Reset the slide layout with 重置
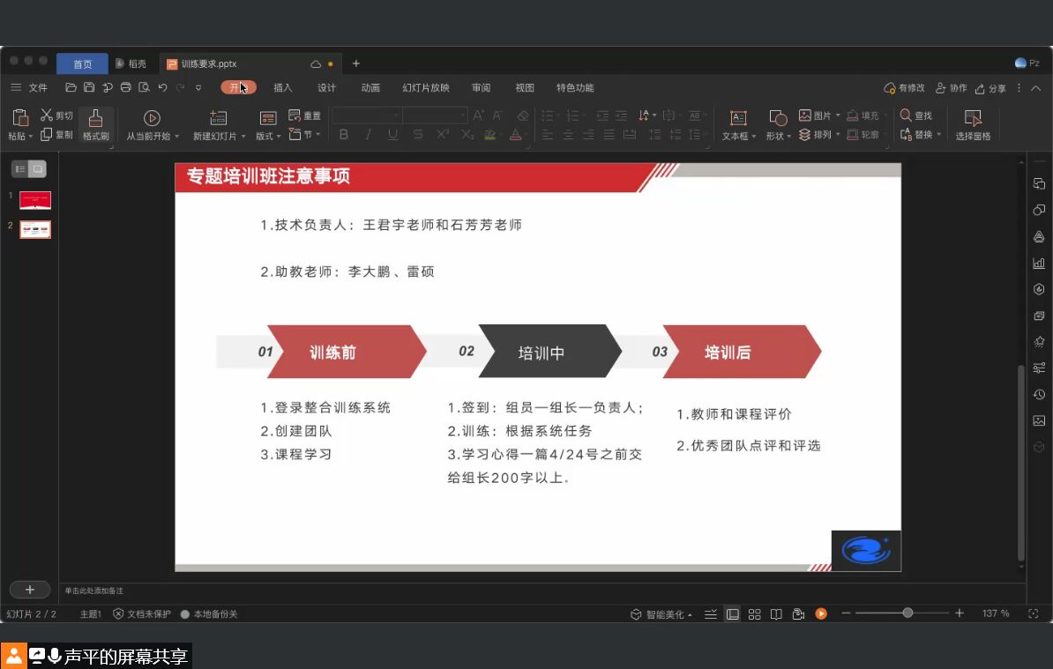Viewport: 1053px width, 669px height. pyautogui.click(x=304, y=115)
